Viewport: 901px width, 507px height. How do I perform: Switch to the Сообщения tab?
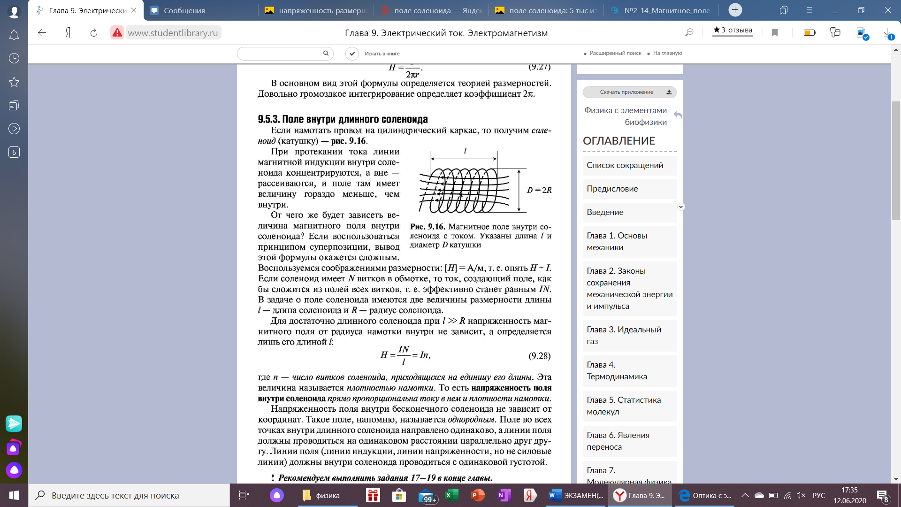pos(202,10)
